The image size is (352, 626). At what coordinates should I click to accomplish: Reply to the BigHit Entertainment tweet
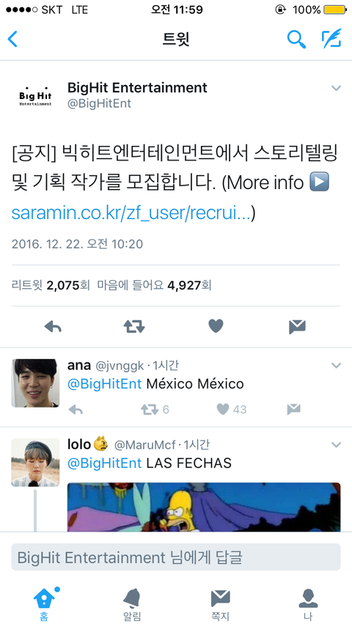coord(53,327)
